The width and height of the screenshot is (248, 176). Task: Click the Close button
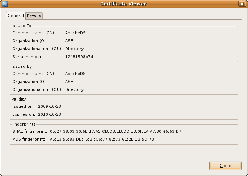226,166
